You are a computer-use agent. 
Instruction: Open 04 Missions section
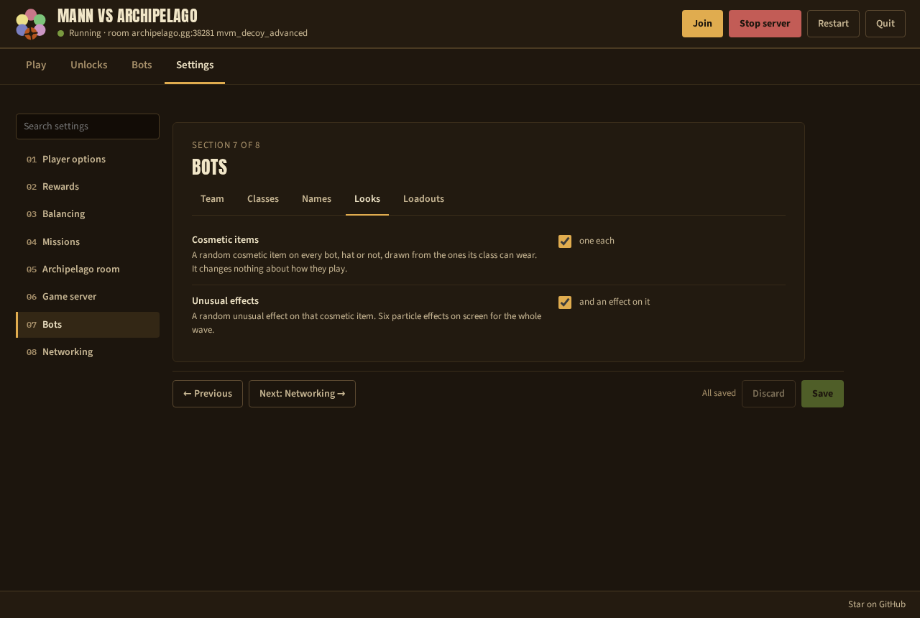[88, 242]
